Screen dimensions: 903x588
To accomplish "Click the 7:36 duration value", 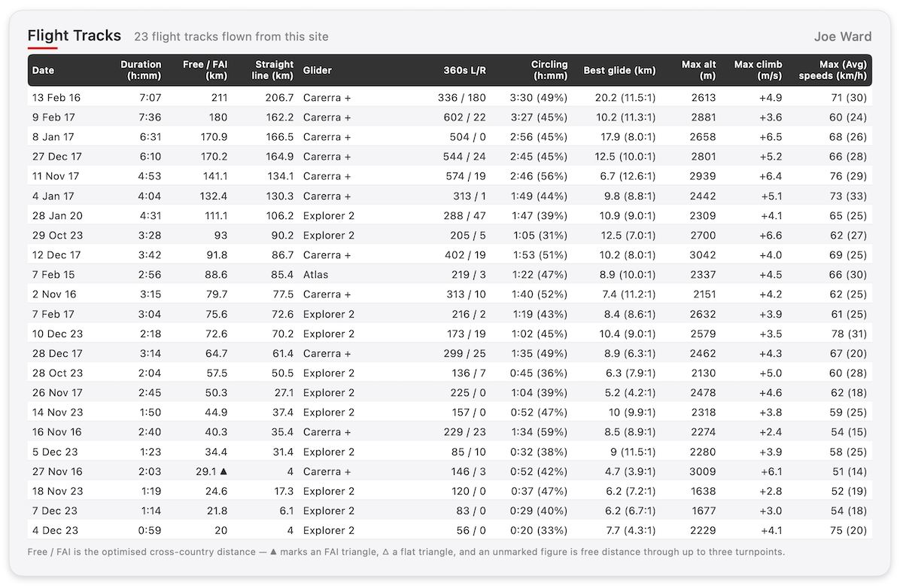I will [x=150, y=117].
